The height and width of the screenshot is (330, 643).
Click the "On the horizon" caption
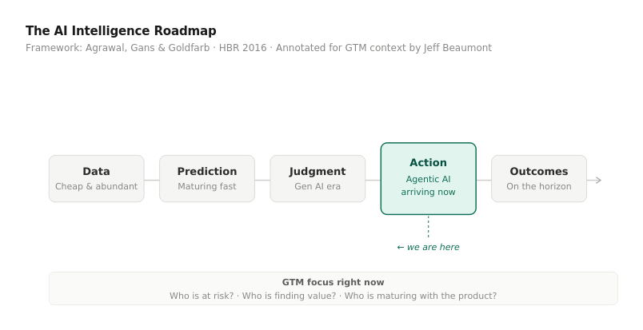pyautogui.click(x=538, y=187)
